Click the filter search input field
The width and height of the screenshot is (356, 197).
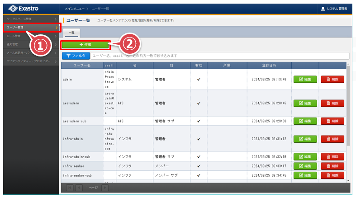click(x=220, y=56)
